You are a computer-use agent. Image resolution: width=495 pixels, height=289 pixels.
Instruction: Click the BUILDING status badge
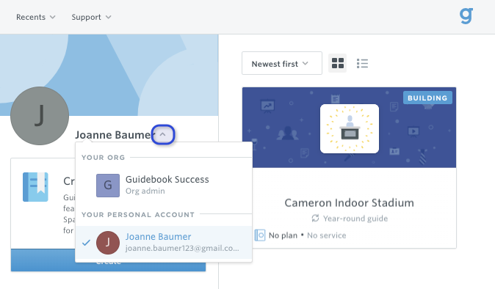427,98
